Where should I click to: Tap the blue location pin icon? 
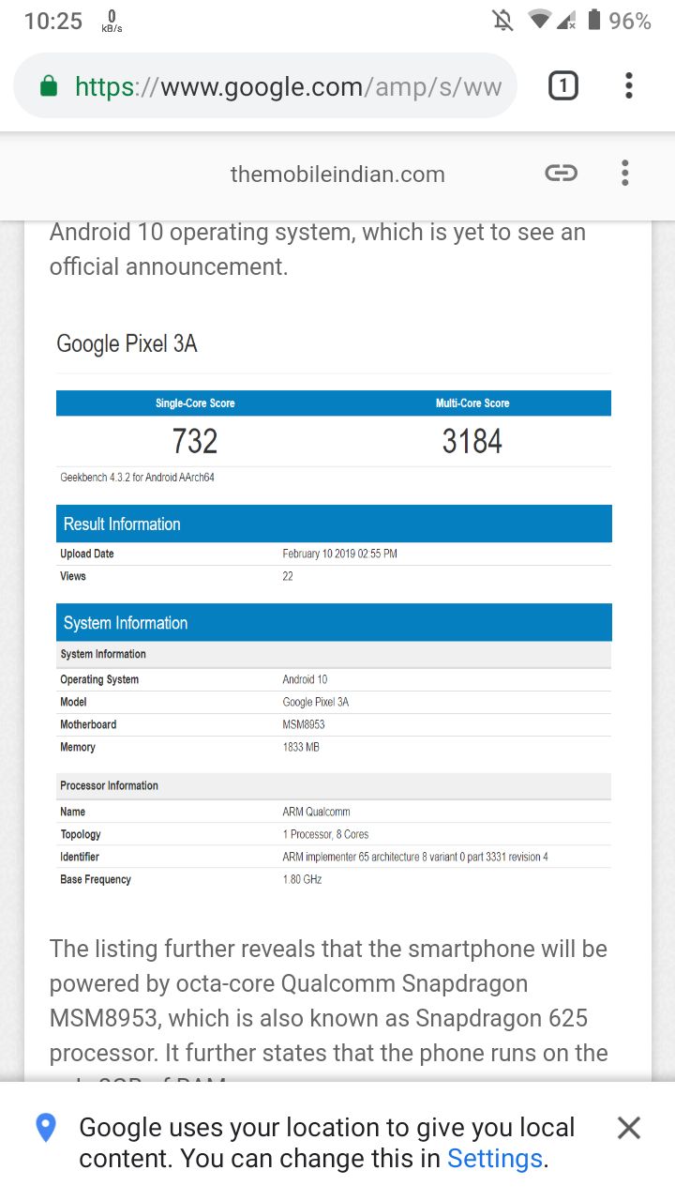(45, 1128)
